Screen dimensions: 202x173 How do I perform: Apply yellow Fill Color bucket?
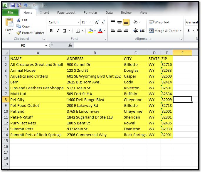pos(90,31)
